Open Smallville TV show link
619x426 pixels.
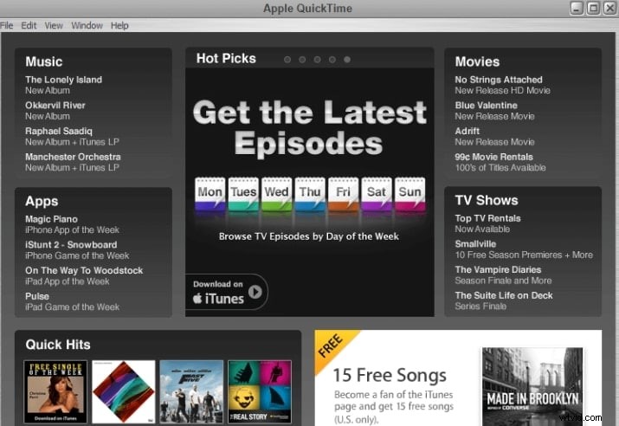[x=524, y=249]
